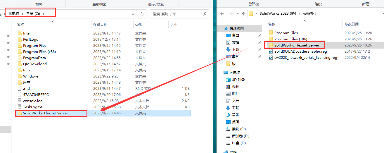Click the refresh button beside address bar
Viewport: 384px width, 153px height.
(x=142, y=14)
